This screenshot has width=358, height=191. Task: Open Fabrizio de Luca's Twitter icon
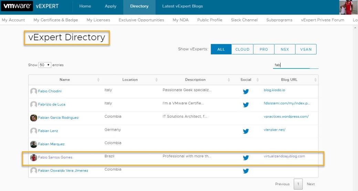(x=246, y=105)
